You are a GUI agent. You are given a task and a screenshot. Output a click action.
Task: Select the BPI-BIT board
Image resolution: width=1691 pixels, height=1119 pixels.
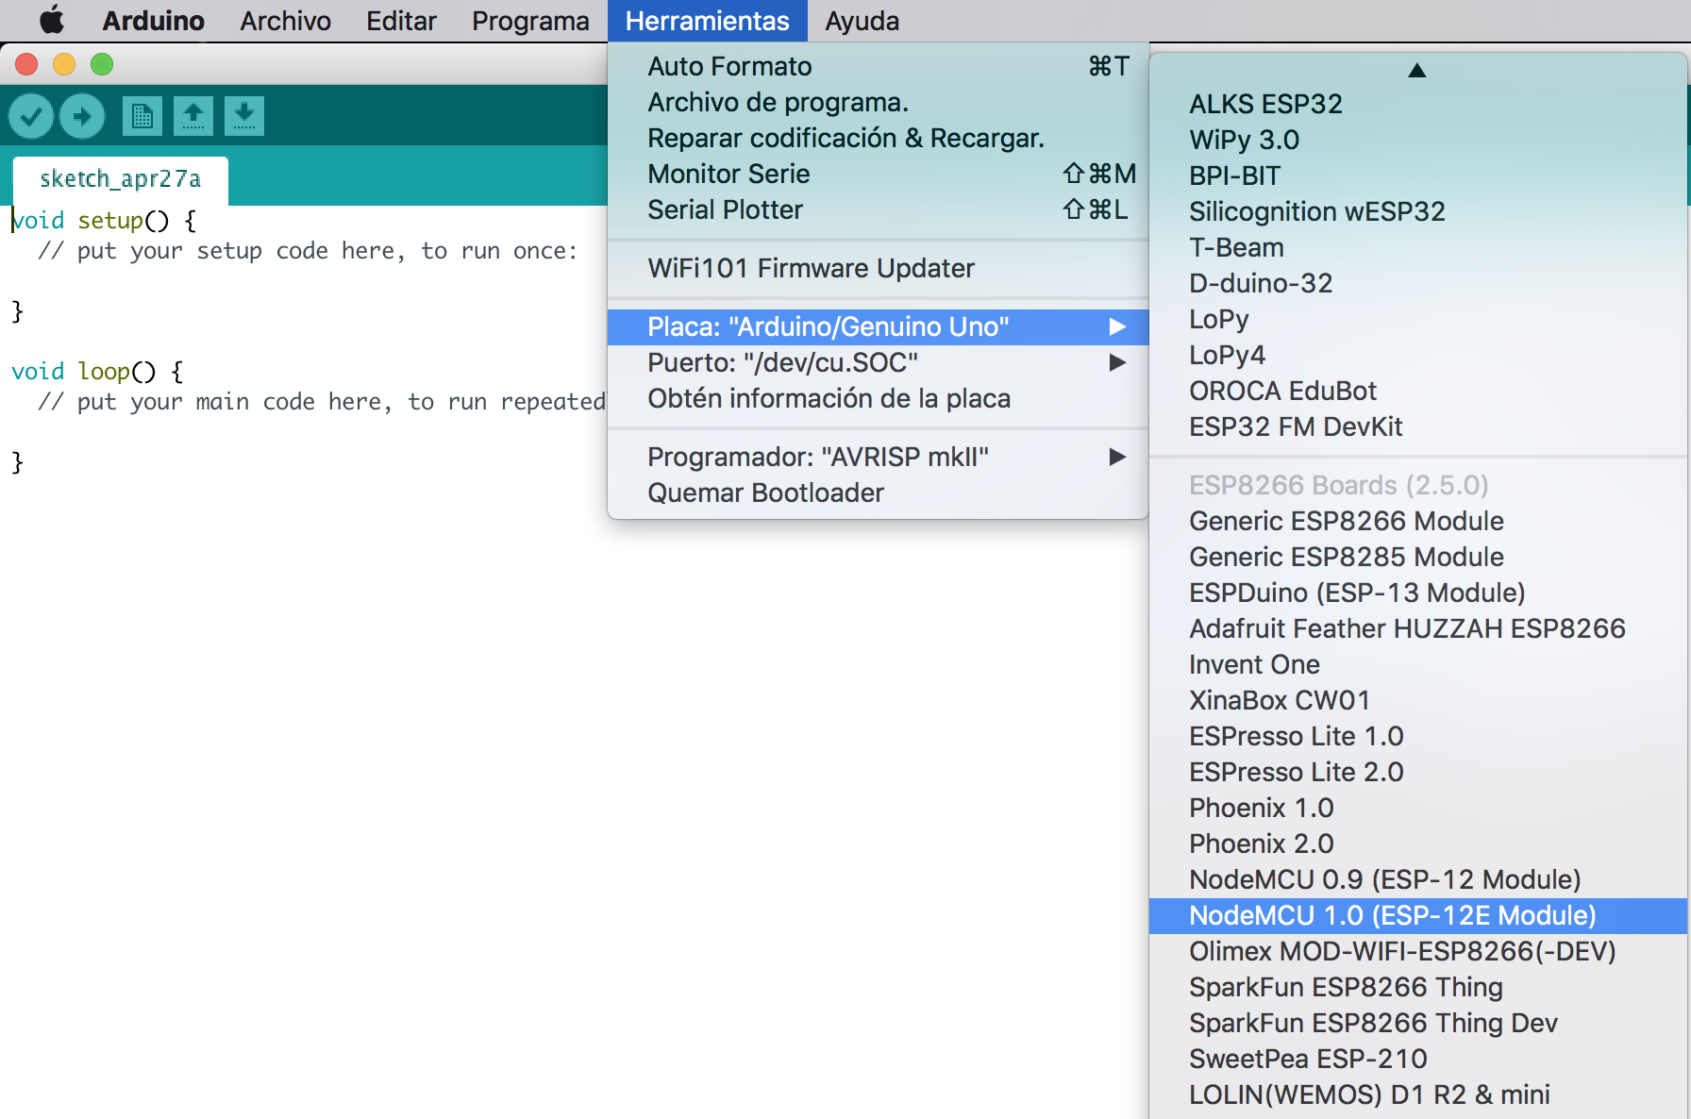pyautogui.click(x=1418, y=175)
